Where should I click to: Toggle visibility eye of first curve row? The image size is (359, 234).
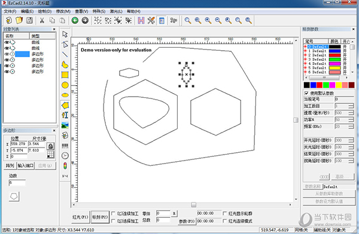(7, 42)
